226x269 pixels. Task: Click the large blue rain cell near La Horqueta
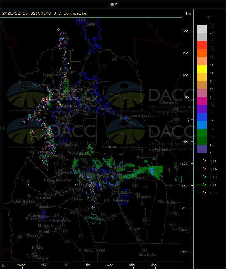152,171
